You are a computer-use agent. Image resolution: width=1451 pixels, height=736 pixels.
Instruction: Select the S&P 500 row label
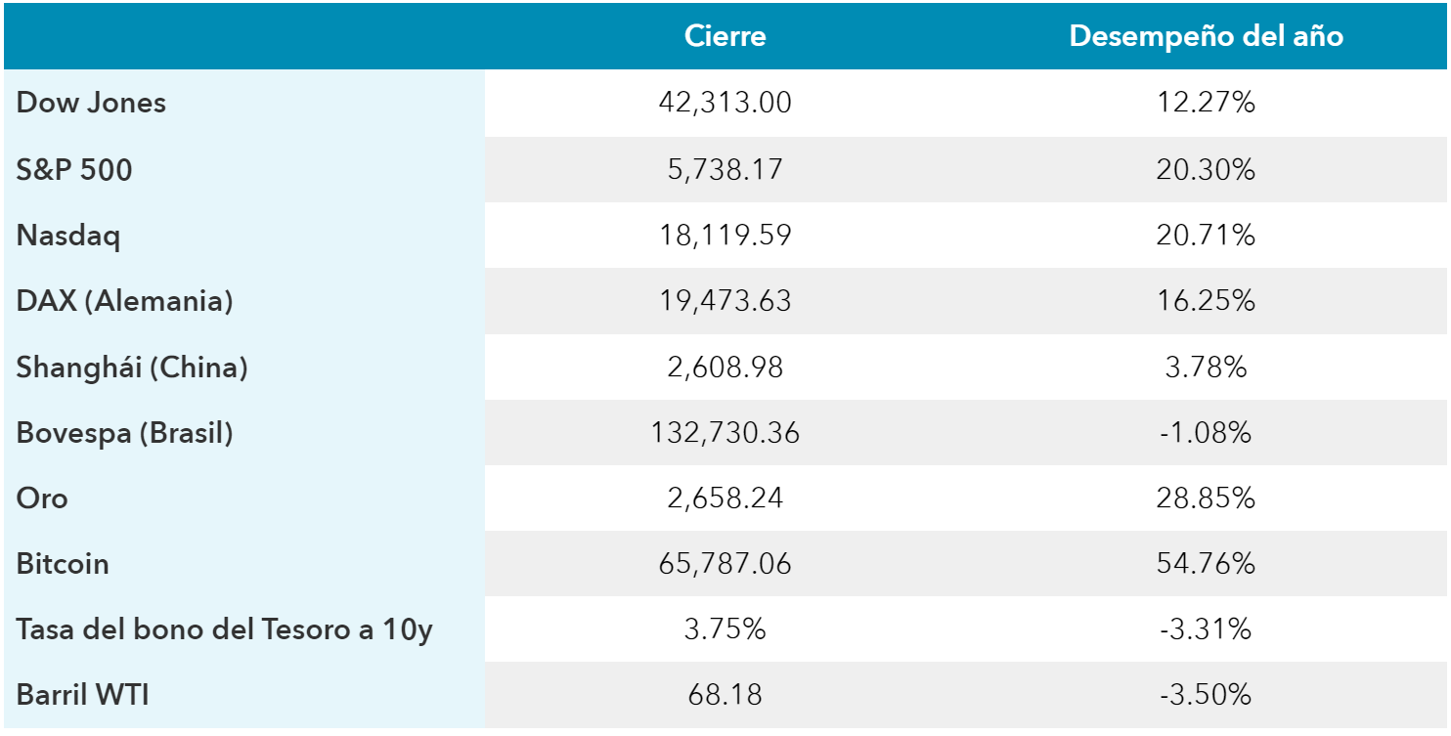click(x=74, y=169)
